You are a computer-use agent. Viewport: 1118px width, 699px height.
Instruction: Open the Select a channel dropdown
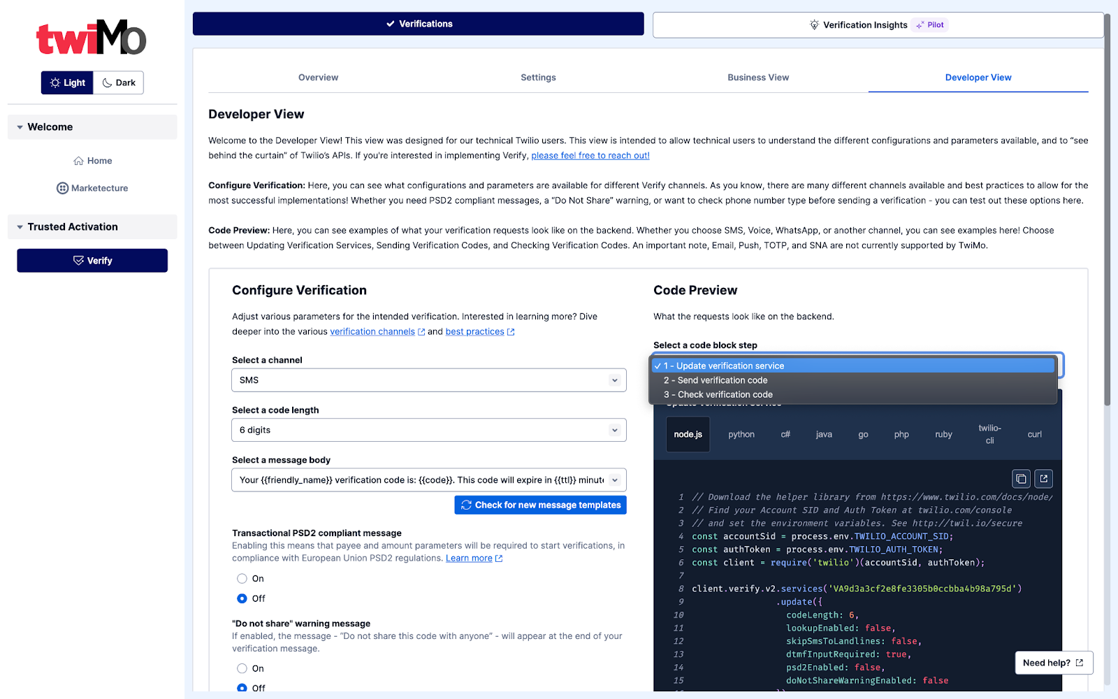pos(429,380)
